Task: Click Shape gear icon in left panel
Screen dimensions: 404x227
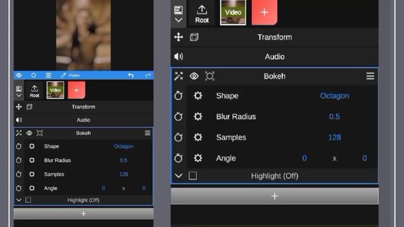Action: pos(32,146)
